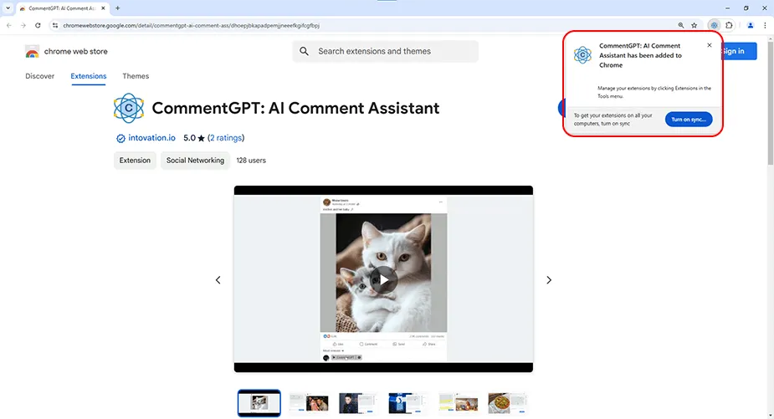The height and width of the screenshot is (419, 774).
Task: Click the chrome web store title text
Action: pyautogui.click(x=75, y=51)
